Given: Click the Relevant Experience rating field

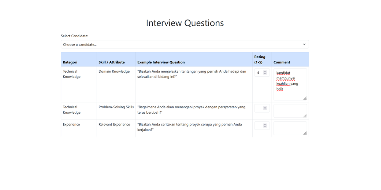Looking at the screenshot, I should point(259,125).
